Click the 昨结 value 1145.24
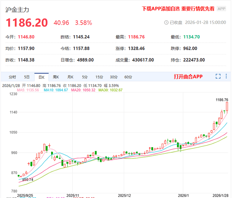232x198 pixels. (81, 37)
